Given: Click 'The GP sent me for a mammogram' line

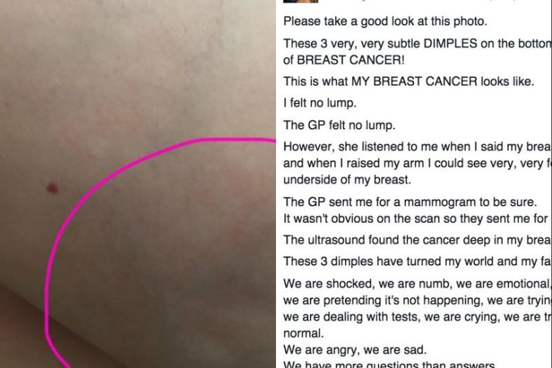Looking at the screenshot, I should coord(410,202).
